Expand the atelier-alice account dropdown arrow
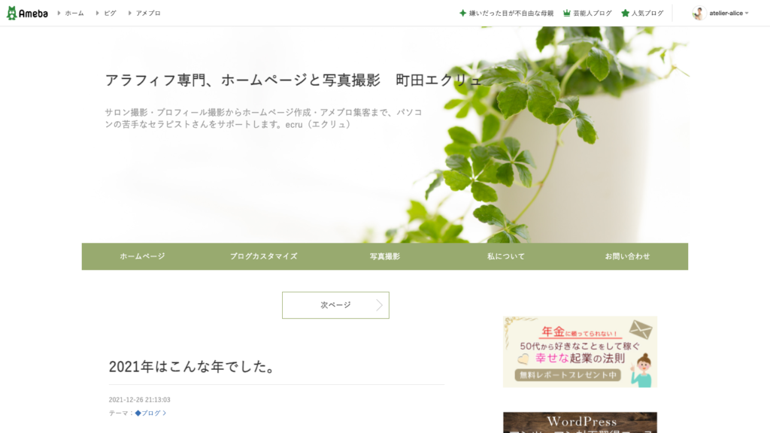The image size is (770, 433). (747, 14)
